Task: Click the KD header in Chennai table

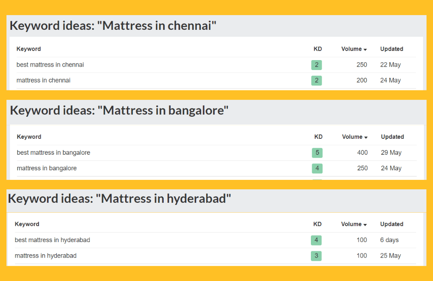Action: click(x=318, y=49)
